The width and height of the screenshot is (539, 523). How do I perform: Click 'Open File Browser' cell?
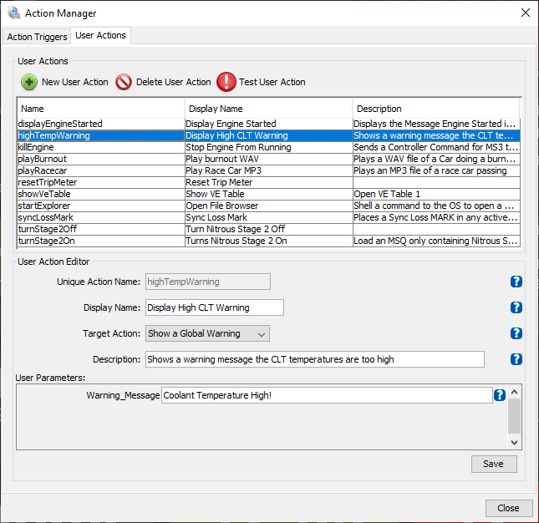click(x=269, y=206)
